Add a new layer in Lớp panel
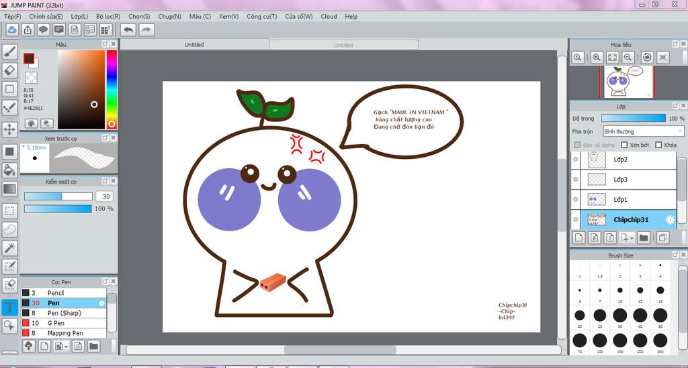688x368 pixels. (x=578, y=237)
